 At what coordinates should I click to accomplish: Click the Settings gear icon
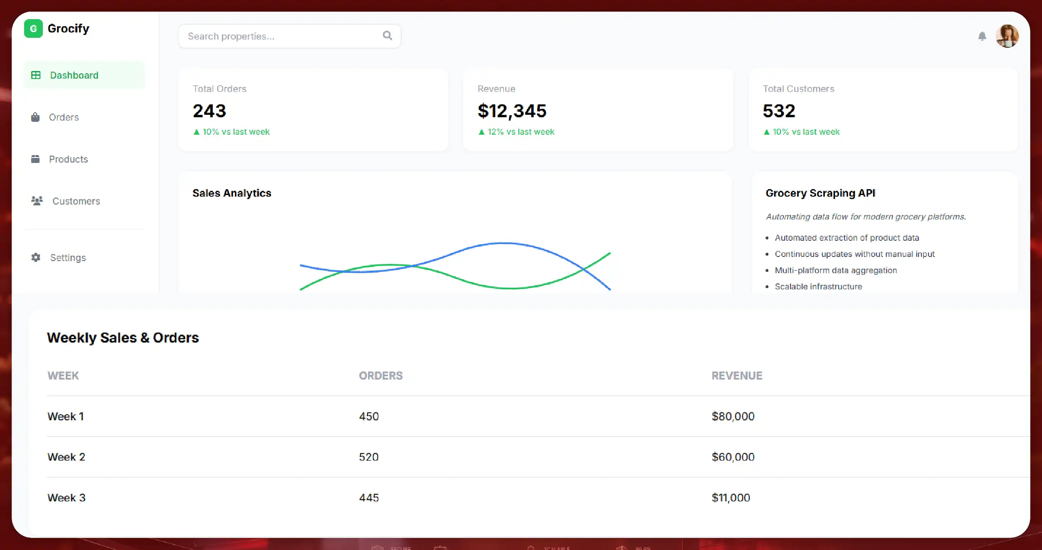pos(36,257)
